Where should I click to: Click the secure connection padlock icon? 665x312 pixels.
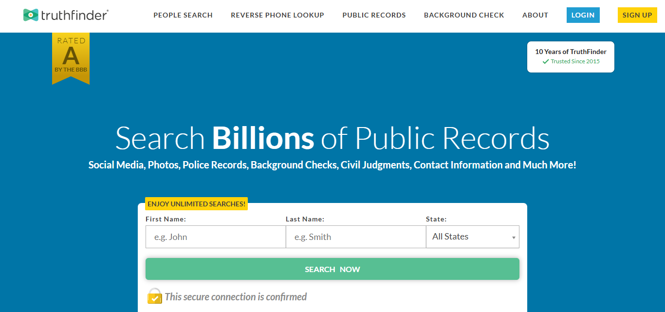[154, 296]
